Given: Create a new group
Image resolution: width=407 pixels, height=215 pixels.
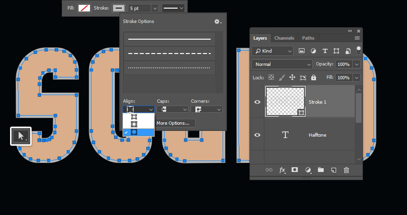Looking at the screenshot, I should pyautogui.click(x=321, y=170).
